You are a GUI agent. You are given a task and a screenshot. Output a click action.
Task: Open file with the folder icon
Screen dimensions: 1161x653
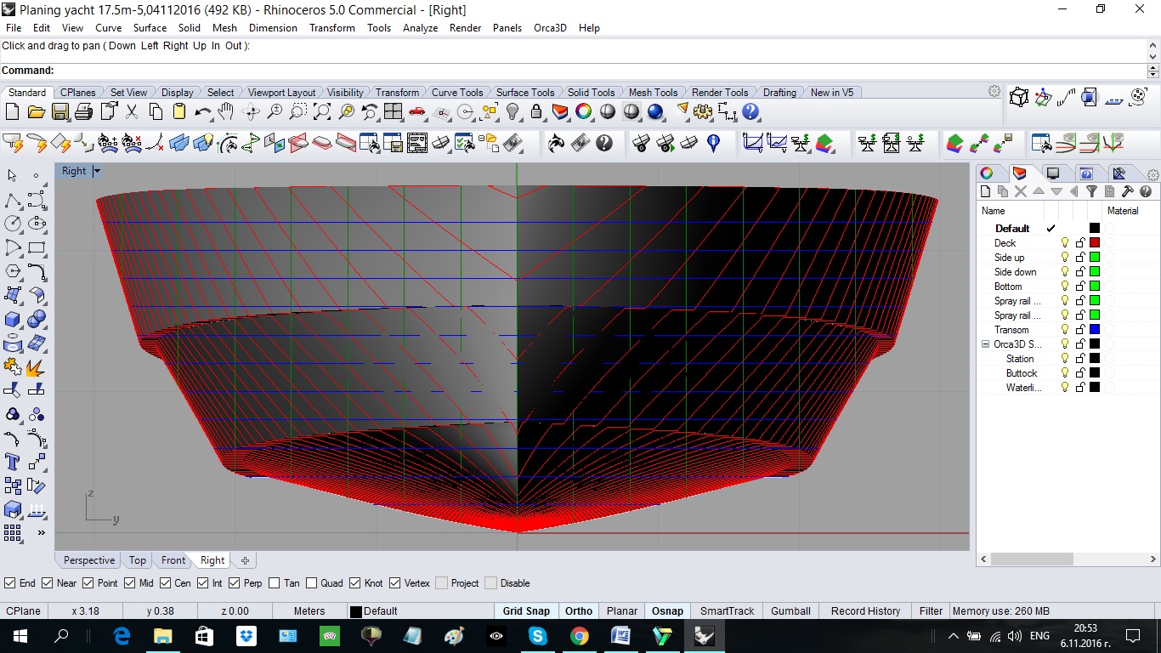click(36, 111)
